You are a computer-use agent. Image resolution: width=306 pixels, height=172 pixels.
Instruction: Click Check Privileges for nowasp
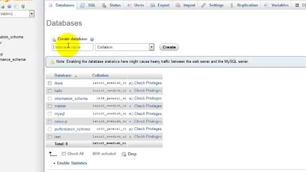click(148, 121)
